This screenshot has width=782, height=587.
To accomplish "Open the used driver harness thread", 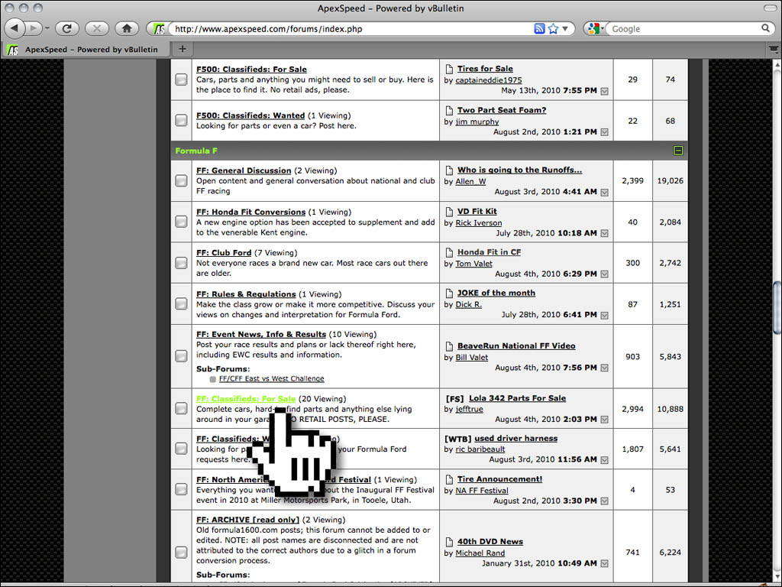I will [515, 438].
